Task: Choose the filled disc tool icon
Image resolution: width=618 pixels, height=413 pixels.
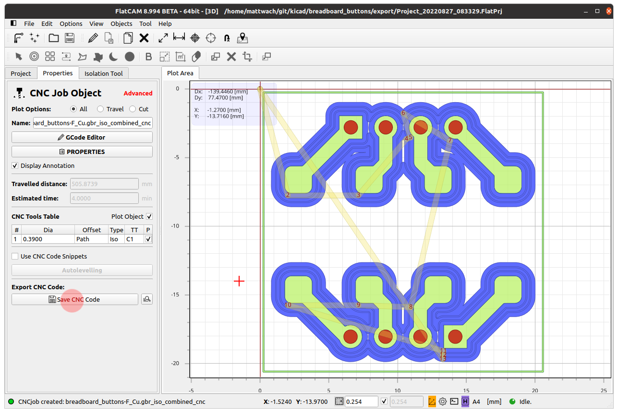Action: point(130,57)
